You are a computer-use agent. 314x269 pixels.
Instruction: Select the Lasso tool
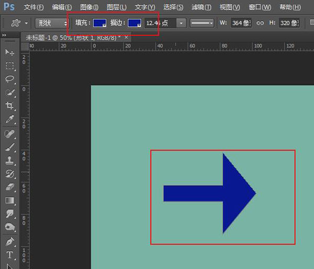tap(9, 79)
